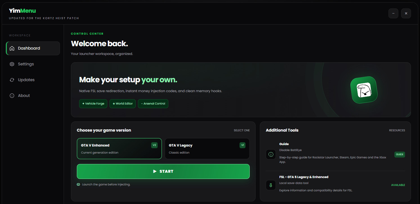
Task: Click 'Choose your game version' heading
Action: (x=104, y=130)
